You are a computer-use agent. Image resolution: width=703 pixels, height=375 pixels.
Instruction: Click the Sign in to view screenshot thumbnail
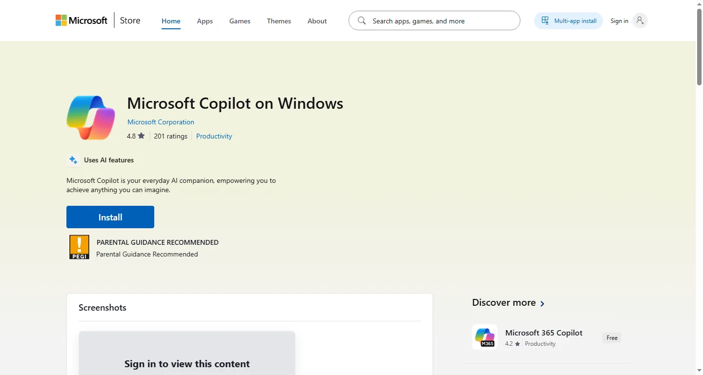tap(187, 353)
